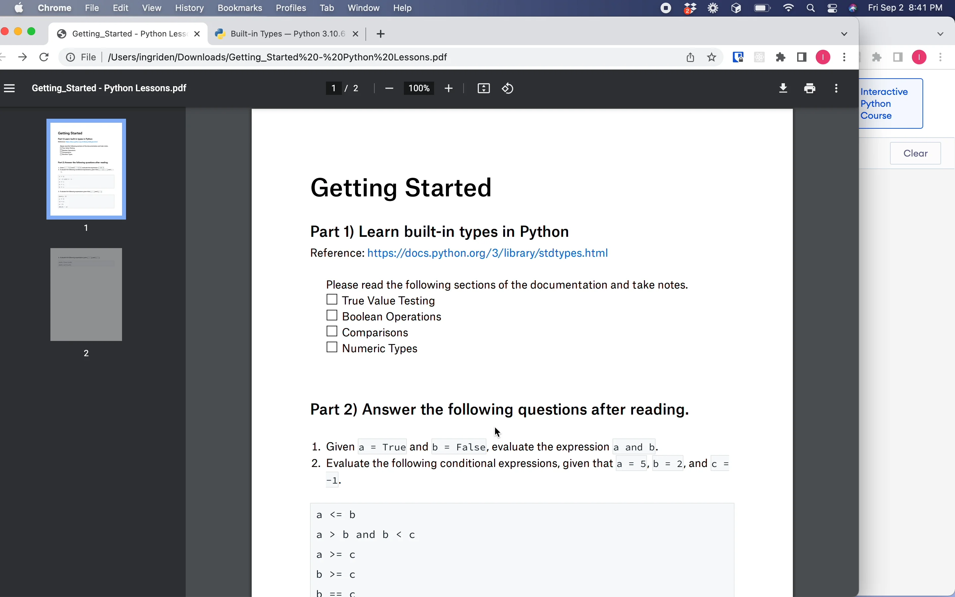Bookmark this tab with the star

pyautogui.click(x=712, y=57)
